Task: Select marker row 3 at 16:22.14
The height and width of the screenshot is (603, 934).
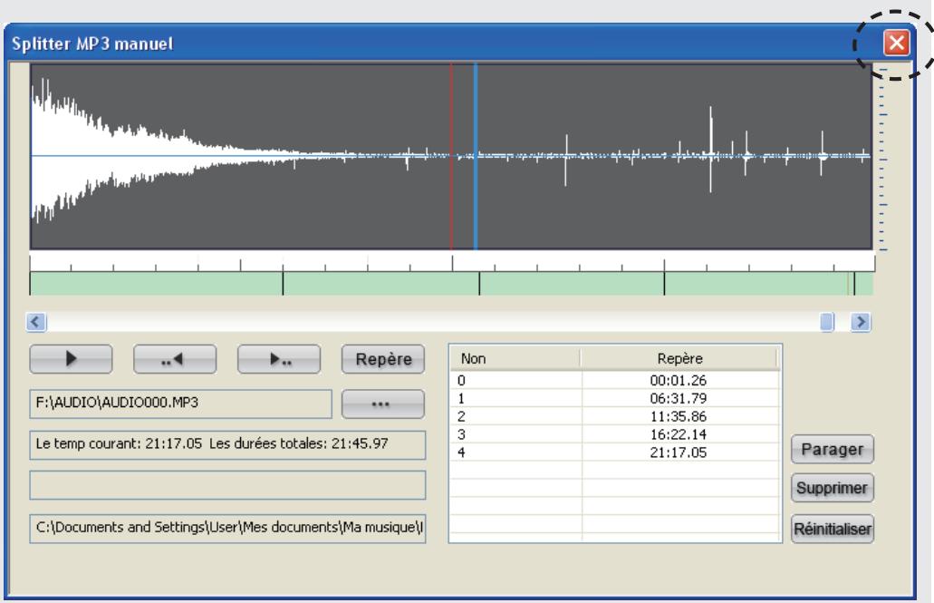Action: pyautogui.click(x=615, y=434)
